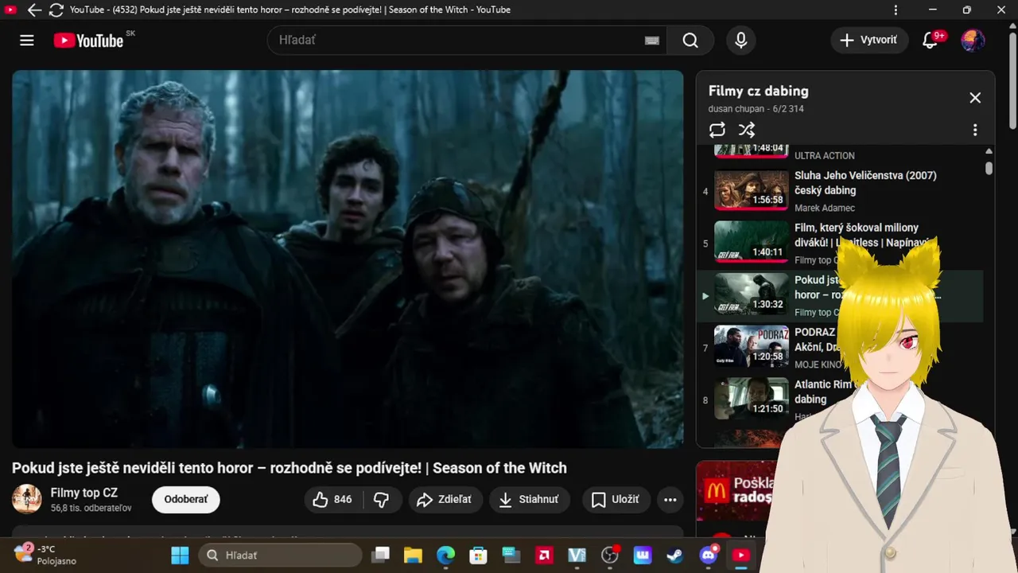Click the playlist scrollbar thumb
This screenshot has width=1018, height=573.
(x=989, y=168)
